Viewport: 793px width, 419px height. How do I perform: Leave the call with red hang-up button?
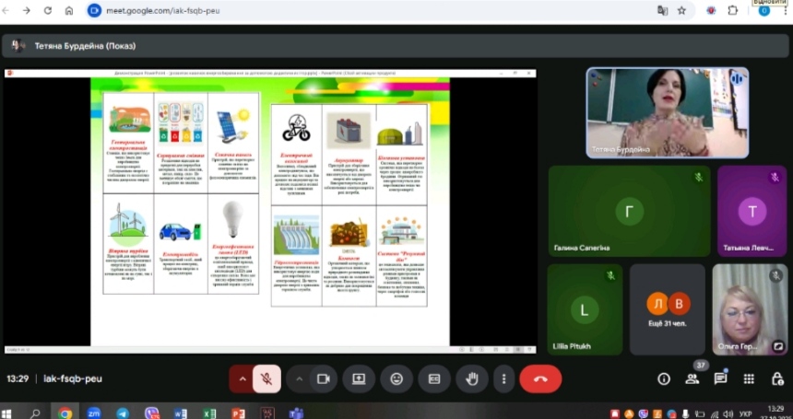(x=540, y=378)
